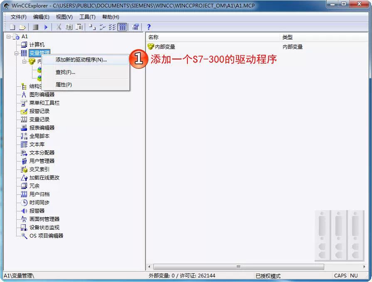Click the Properties toolbar icon
372x282 pixels.
point(135,27)
